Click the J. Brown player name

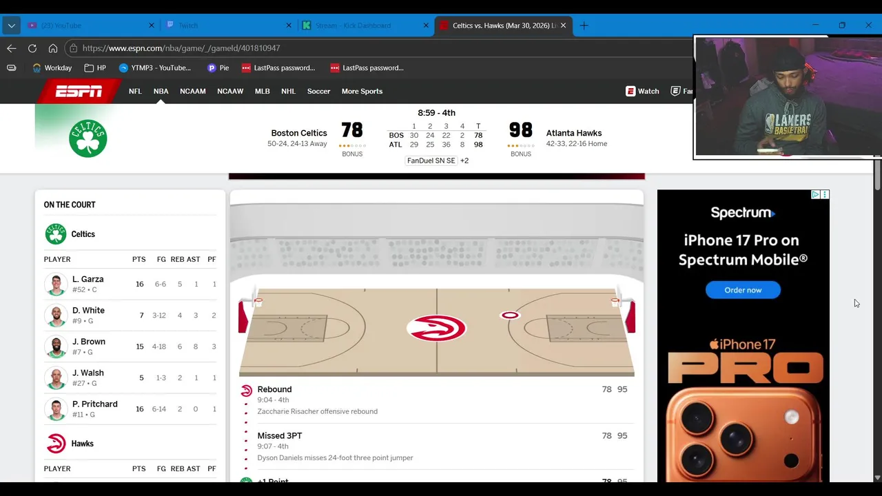[x=89, y=342]
